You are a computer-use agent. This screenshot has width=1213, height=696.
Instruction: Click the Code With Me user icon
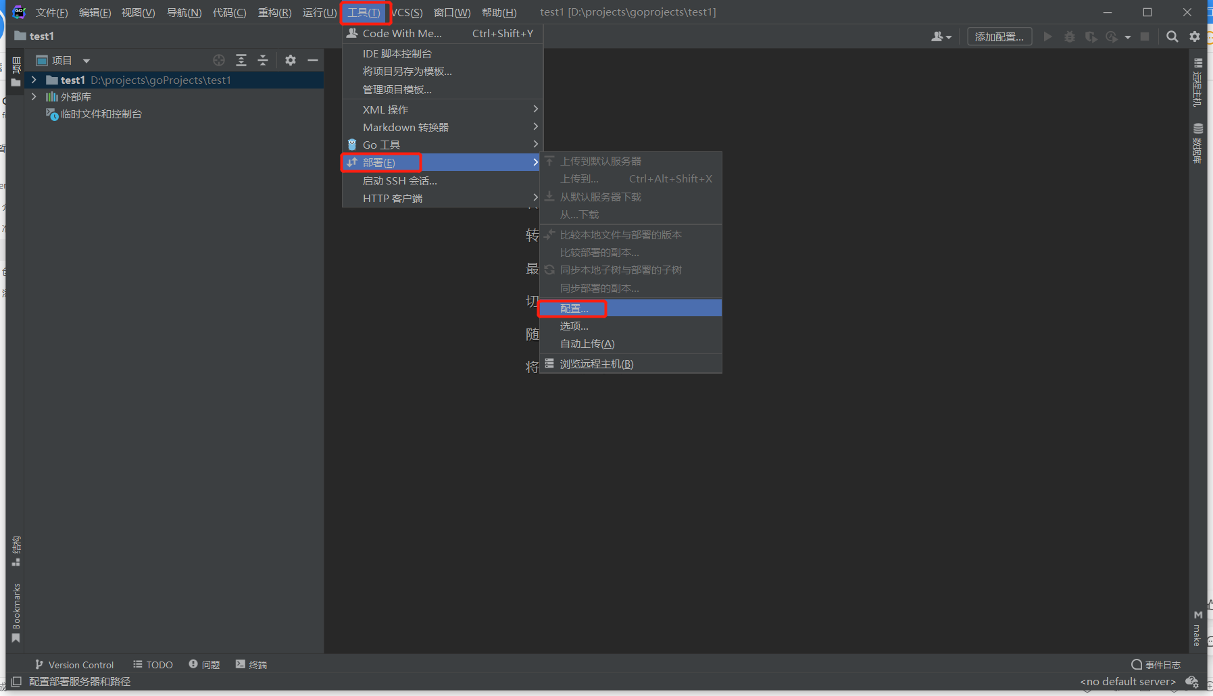tap(941, 36)
